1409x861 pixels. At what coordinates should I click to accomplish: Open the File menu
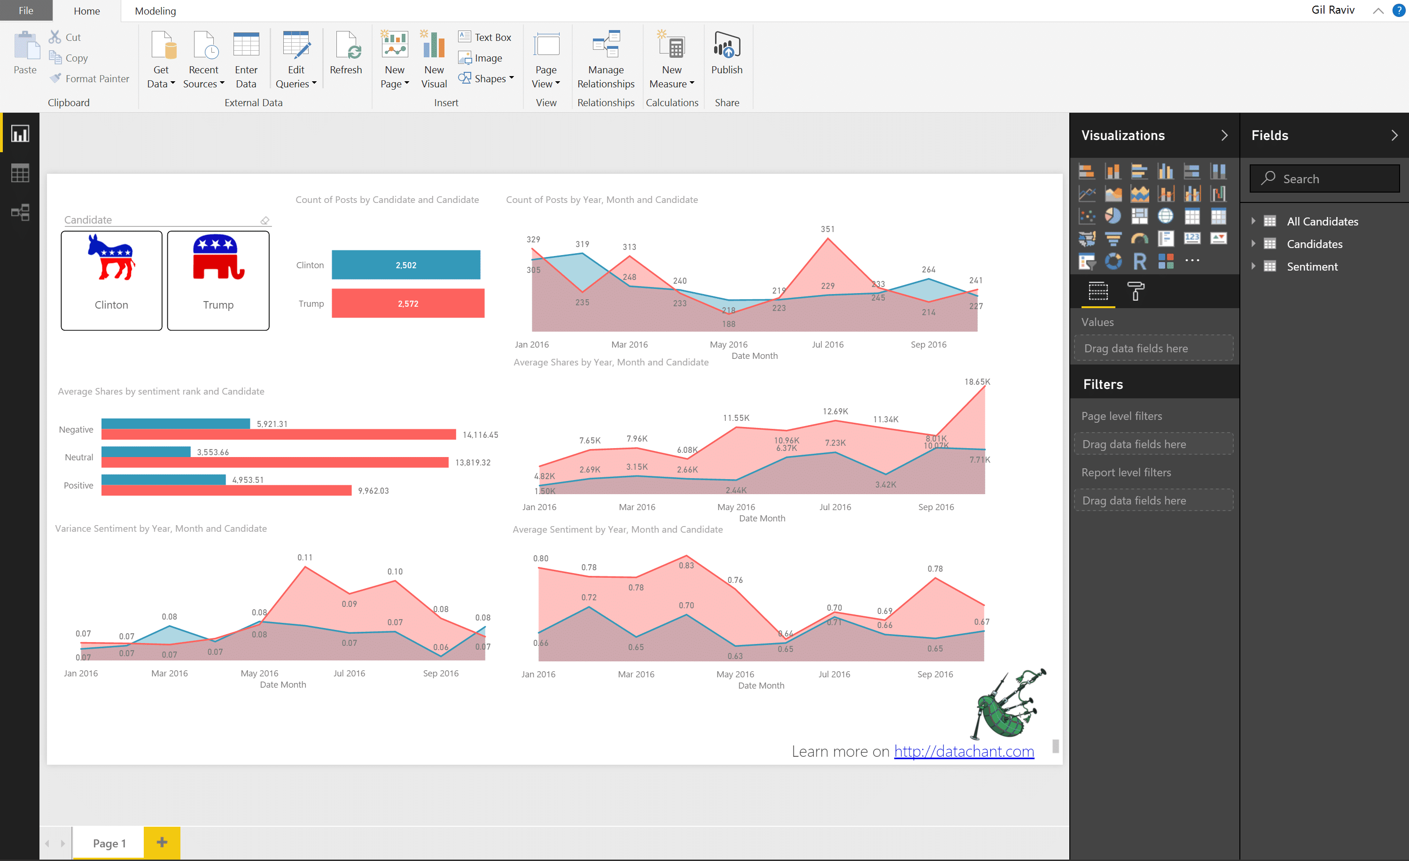(x=26, y=11)
